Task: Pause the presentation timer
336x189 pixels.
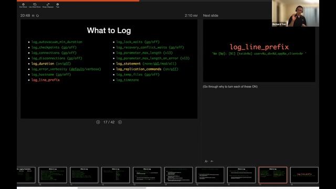Action: (x=33, y=16)
